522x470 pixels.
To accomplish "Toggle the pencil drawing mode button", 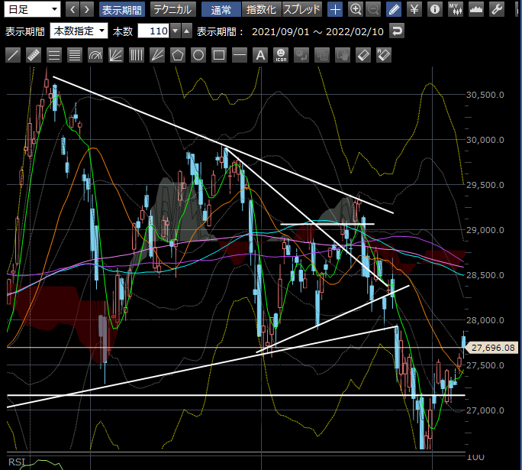I will click(x=393, y=10).
